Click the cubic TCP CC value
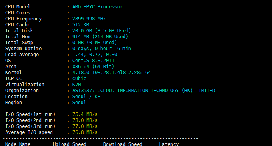 (79, 79)
